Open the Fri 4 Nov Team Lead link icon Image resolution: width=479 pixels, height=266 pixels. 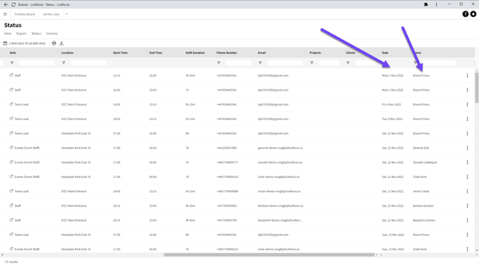click(x=11, y=104)
